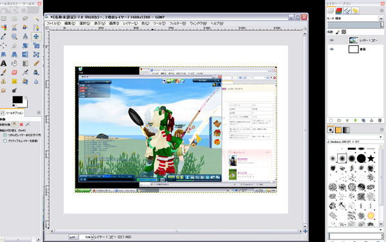Open brush filter tag dropdown
This screenshot has width=386, height=242.
point(381,137)
